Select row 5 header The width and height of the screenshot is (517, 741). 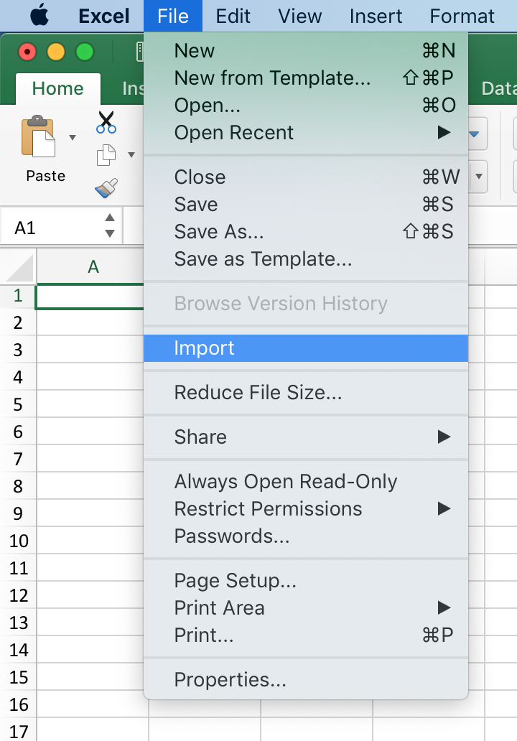(x=18, y=404)
